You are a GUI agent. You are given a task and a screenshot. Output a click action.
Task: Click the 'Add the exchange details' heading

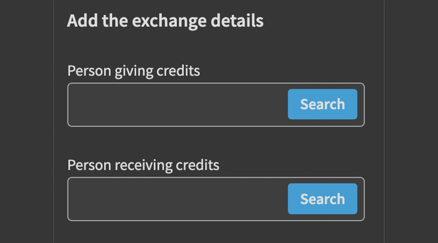click(x=165, y=21)
